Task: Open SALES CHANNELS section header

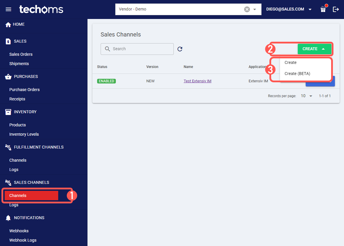Action: tap(32, 182)
